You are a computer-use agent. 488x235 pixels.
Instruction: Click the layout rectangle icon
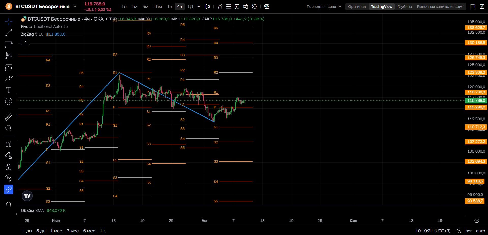click(x=472, y=7)
